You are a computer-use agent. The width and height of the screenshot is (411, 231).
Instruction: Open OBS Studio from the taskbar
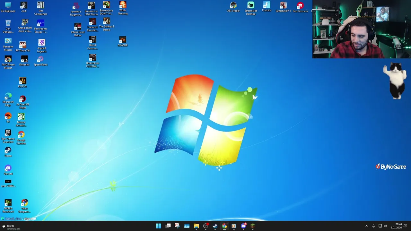click(x=206, y=226)
